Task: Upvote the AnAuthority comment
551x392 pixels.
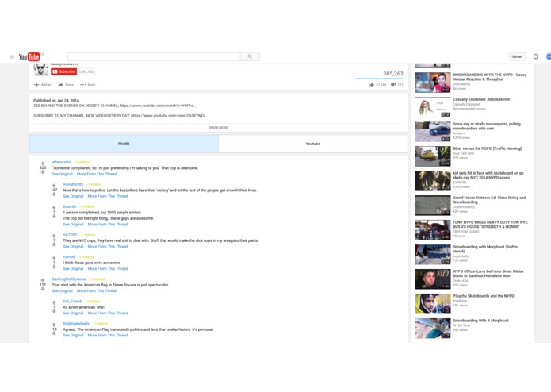Action: click(54, 186)
